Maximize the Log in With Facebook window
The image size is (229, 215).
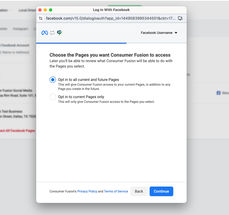(x=51, y=10)
